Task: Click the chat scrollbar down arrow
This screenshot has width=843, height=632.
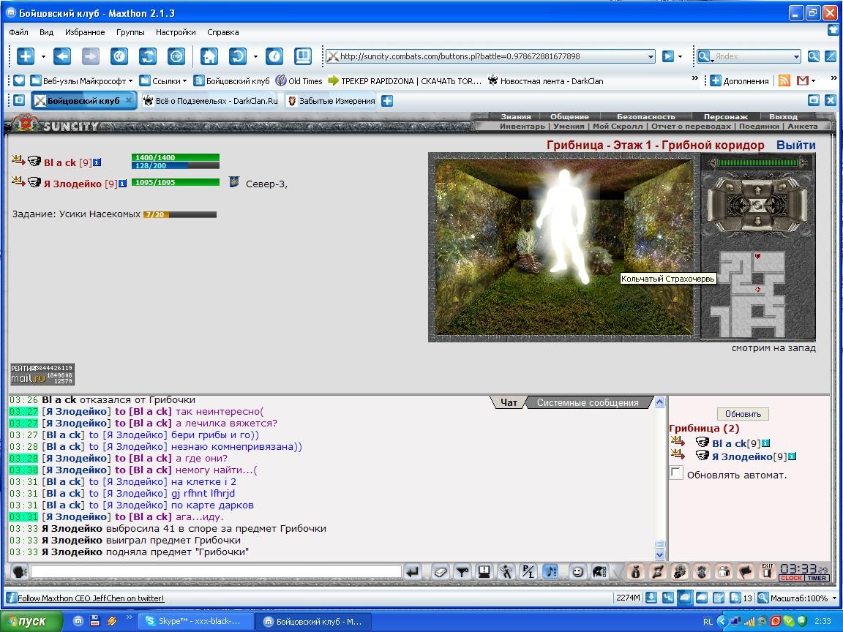Action: click(x=659, y=555)
